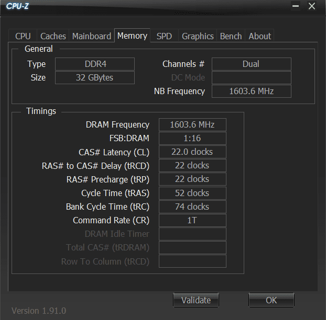Click the CAS# Latency (CL) label
The image size is (326, 320).
point(114,153)
